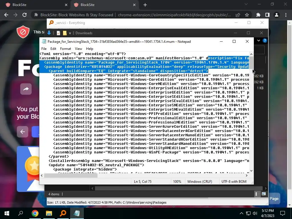Open Windows taskbar search
The width and height of the screenshot is (292, 219).
21,213
